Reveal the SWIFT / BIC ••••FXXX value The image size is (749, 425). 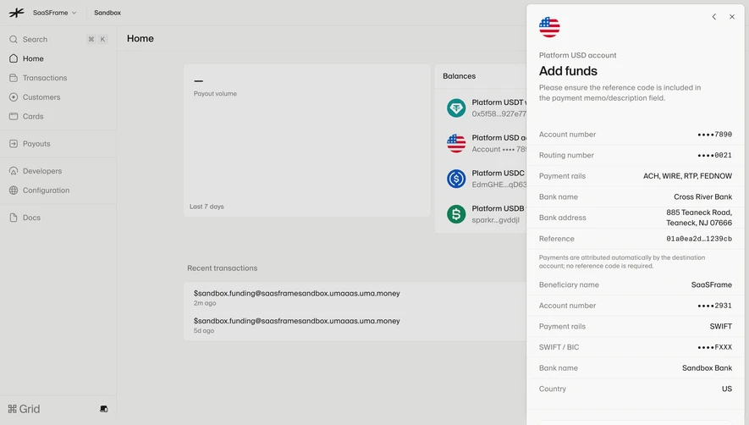click(x=714, y=347)
